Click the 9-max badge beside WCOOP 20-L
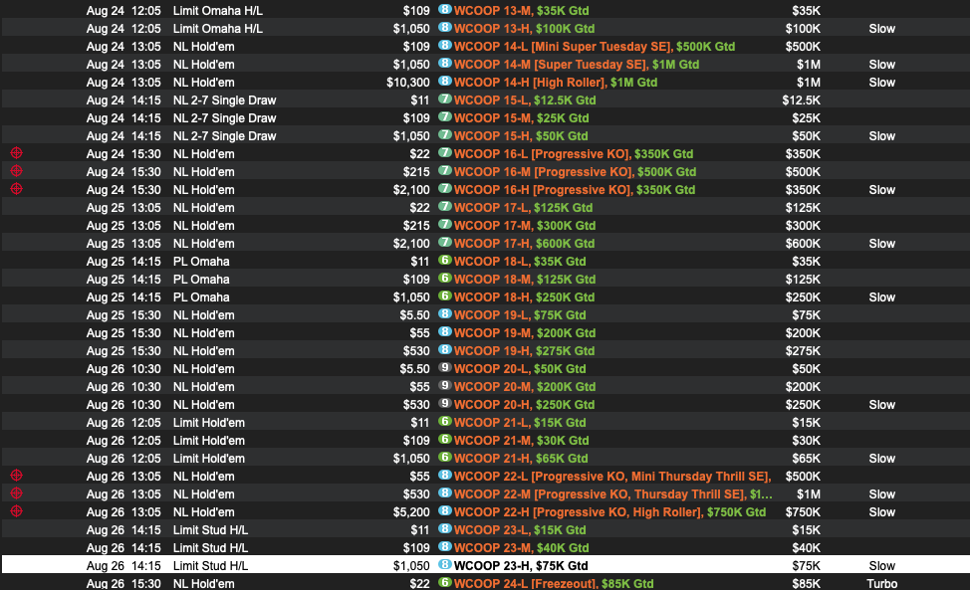The height and width of the screenshot is (590, 970). 445,367
